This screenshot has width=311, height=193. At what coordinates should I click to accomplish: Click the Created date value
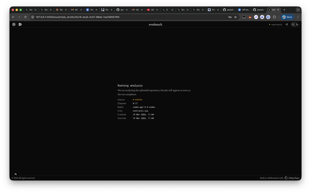[143, 114]
